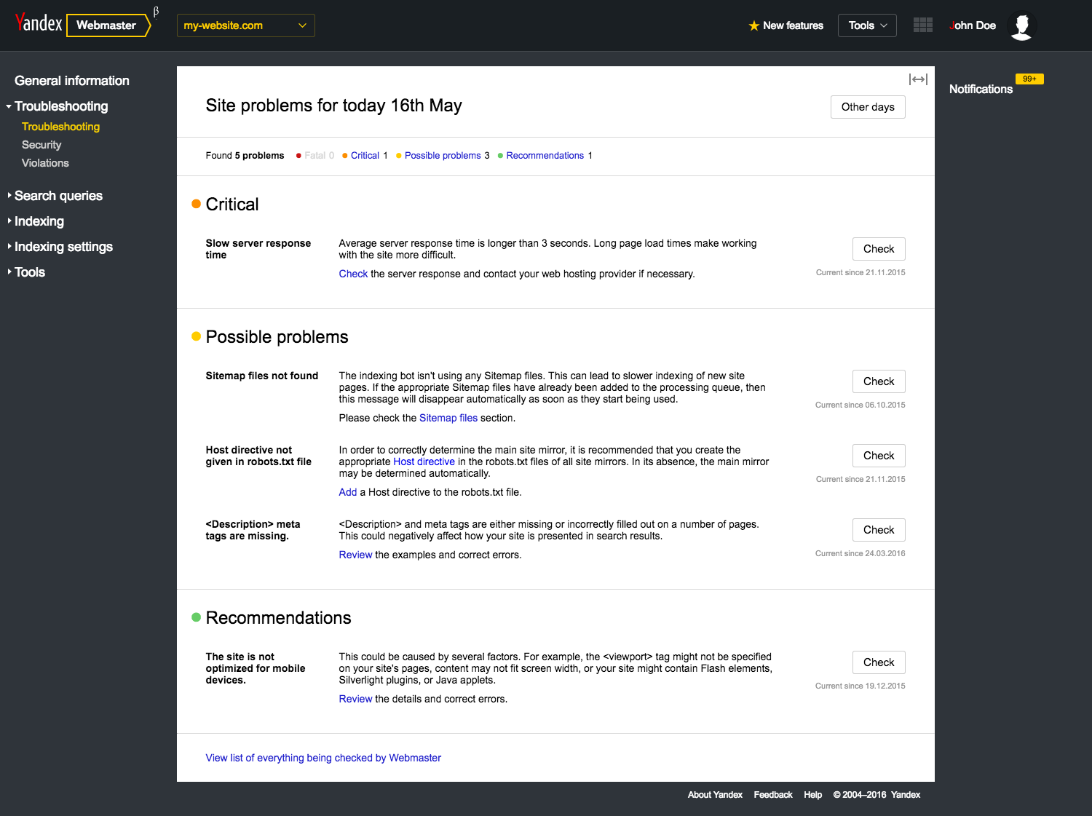This screenshot has width=1092, height=816.
Task: Check the Sitemap files not found problem
Action: (x=879, y=381)
